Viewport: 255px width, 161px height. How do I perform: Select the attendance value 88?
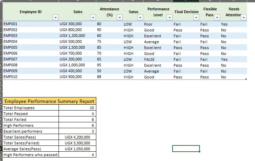coord(109,77)
